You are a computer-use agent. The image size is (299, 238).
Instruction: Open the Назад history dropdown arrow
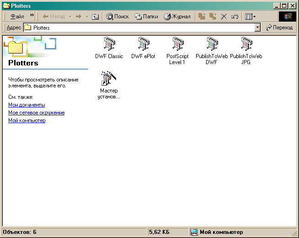[70, 17]
